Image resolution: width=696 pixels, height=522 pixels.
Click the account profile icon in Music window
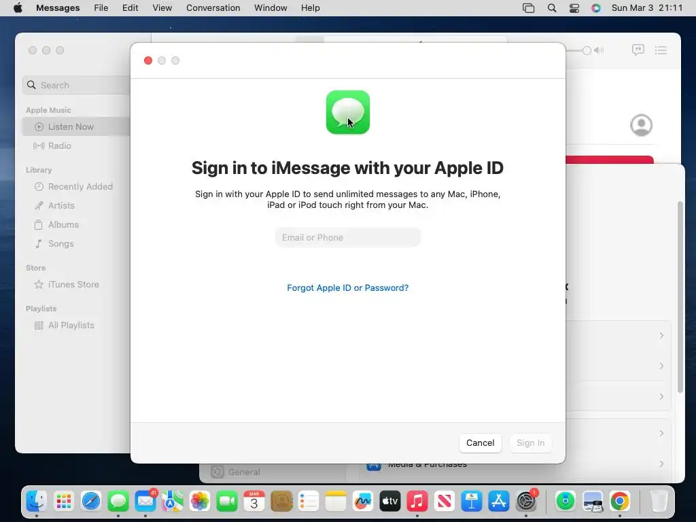click(x=641, y=125)
